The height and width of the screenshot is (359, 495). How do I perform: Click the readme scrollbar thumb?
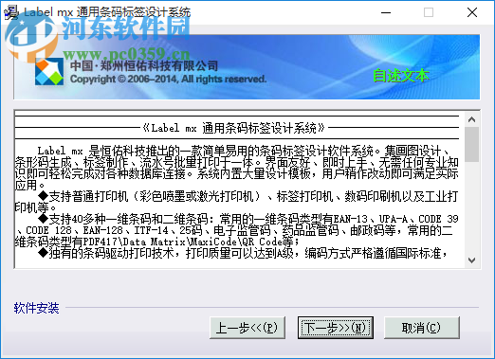click(x=471, y=144)
